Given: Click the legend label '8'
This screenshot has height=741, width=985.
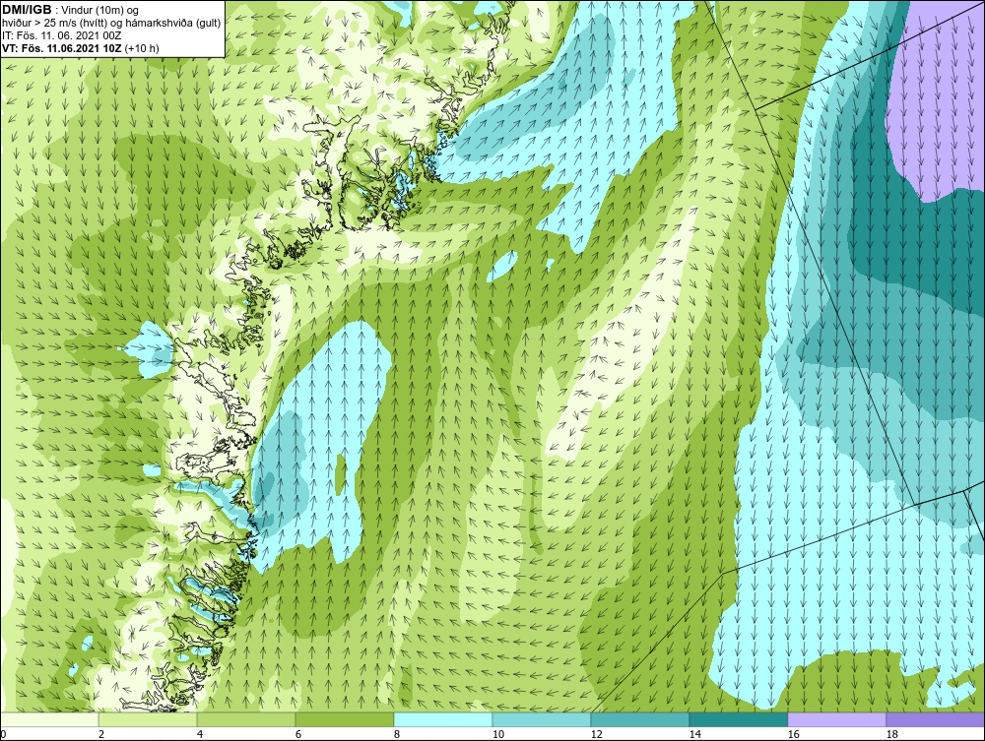Looking at the screenshot, I should tap(396, 734).
